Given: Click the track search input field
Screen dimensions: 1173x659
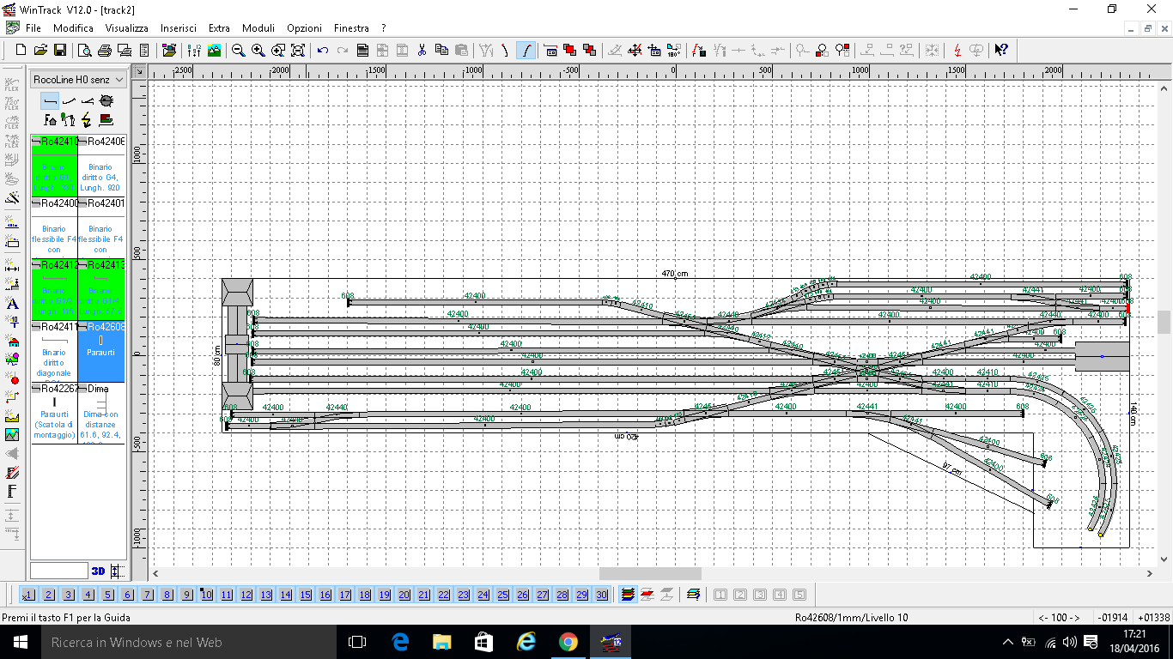Looking at the screenshot, I should pos(58,571).
